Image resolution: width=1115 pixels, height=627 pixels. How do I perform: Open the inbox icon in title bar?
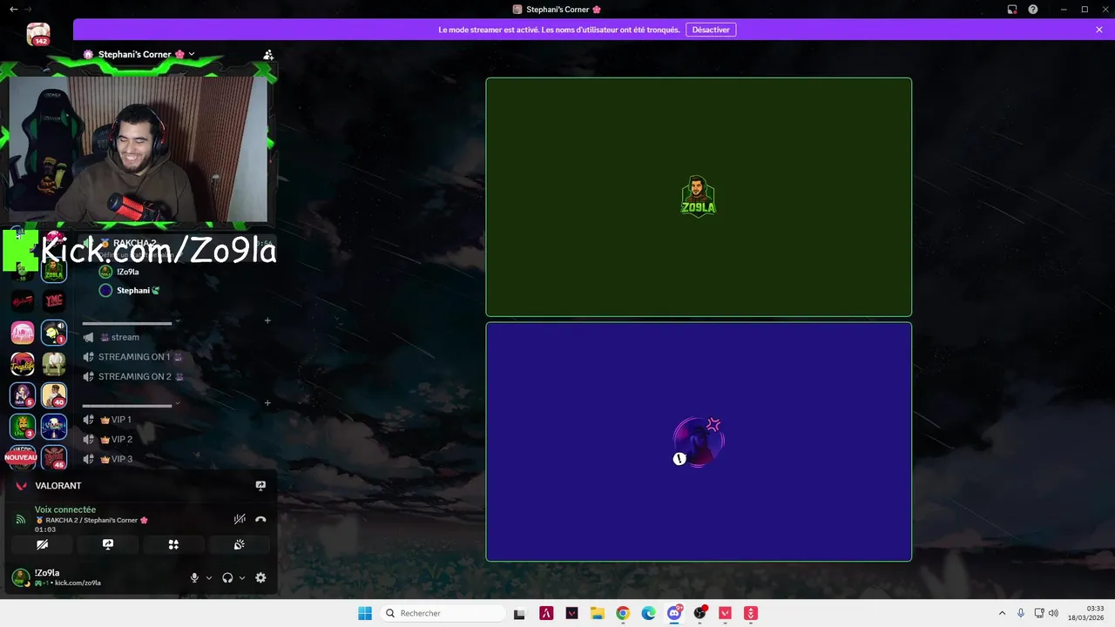click(x=1012, y=9)
